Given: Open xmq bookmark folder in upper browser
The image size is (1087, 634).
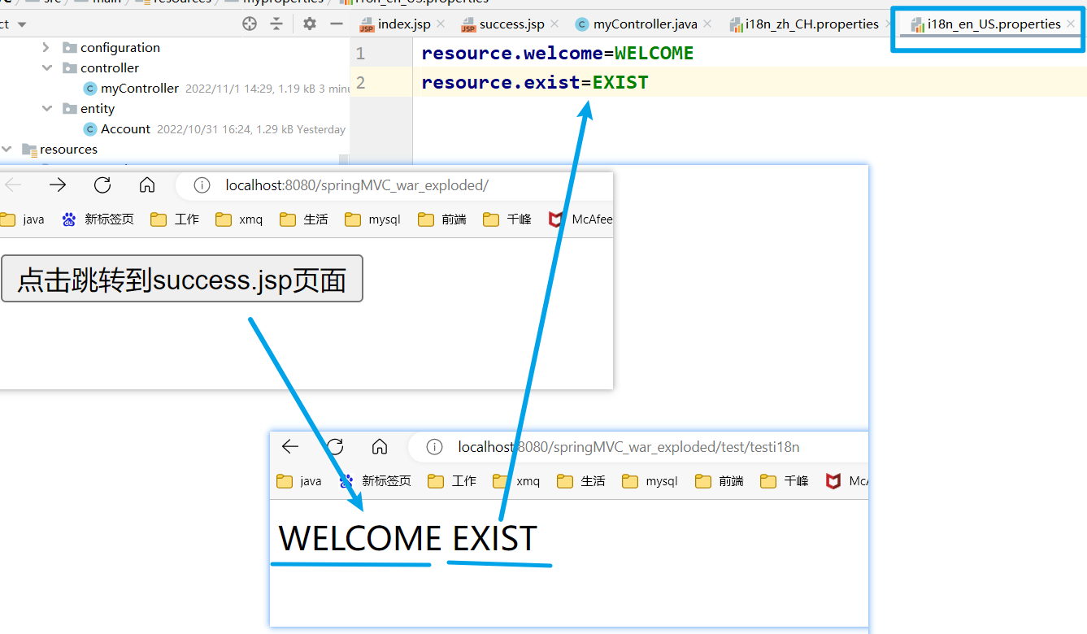Looking at the screenshot, I should (x=240, y=219).
